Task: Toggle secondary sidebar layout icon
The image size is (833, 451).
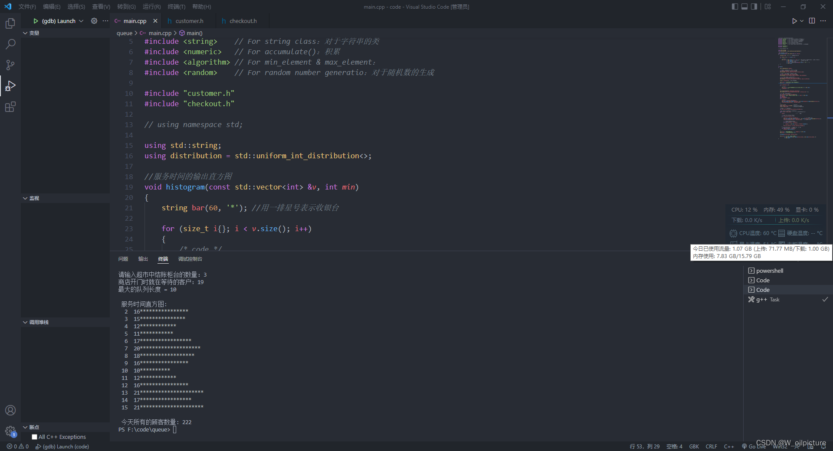Action: point(754,7)
